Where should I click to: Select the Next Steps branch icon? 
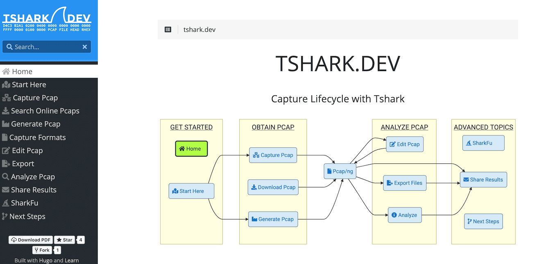tap(6, 216)
